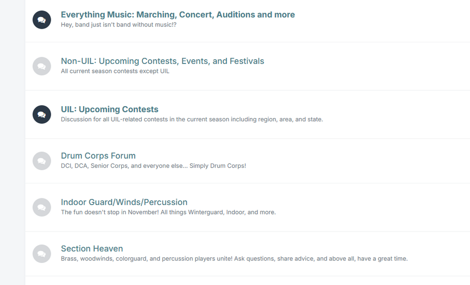Click the unread indicator icon for UIL: Upcoming Contests
This screenshot has width=470, height=285.
41,114
